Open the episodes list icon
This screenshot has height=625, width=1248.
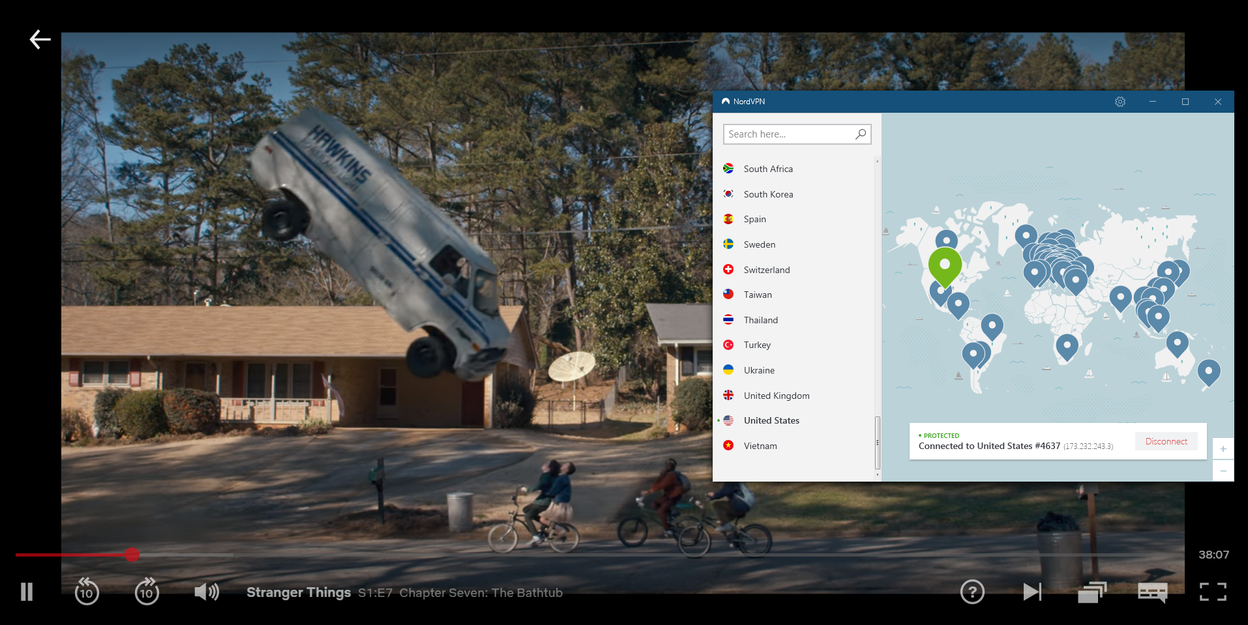point(1092,592)
